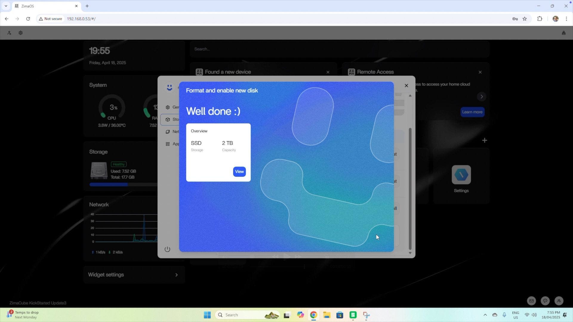The width and height of the screenshot is (573, 322).
Task: Click Learn more for Remote Access
Action: tap(472, 112)
